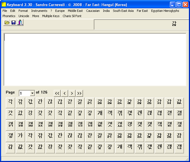Open the Charis Sil Font menu
190x162 pixels.
(72, 16)
